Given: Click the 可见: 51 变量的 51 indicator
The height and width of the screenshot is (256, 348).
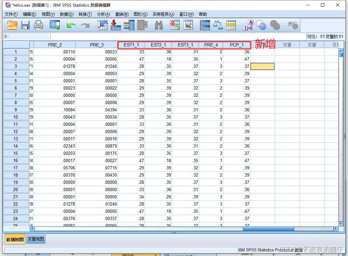Looking at the screenshot, I should click(325, 37).
